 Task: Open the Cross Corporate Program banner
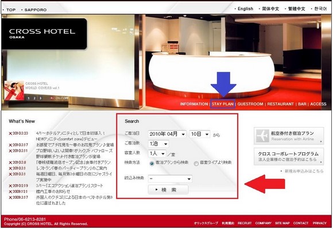pyautogui.click(x=289, y=156)
